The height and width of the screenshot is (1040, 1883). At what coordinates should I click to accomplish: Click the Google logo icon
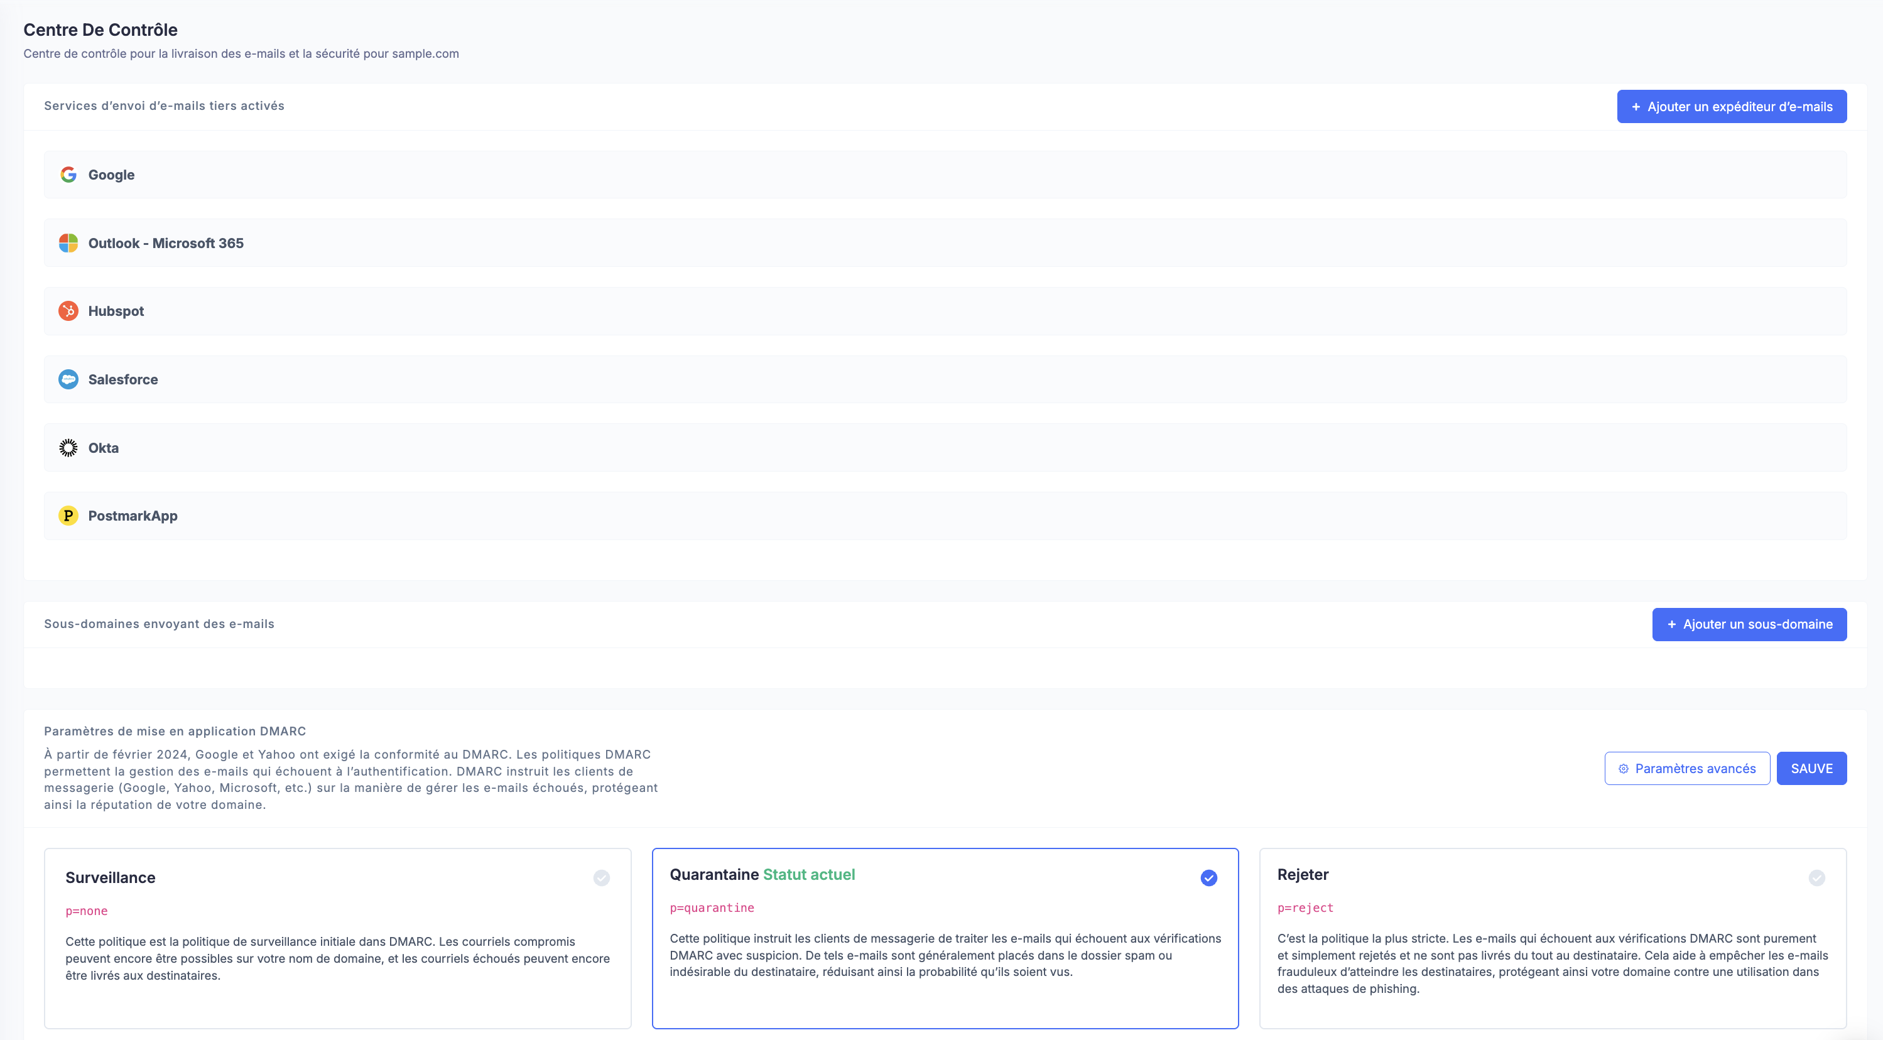point(68,175)
